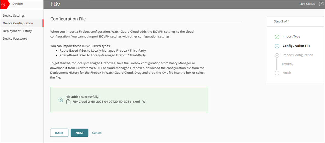
Task: Click the XML file document icon
Action: [68, 102]
